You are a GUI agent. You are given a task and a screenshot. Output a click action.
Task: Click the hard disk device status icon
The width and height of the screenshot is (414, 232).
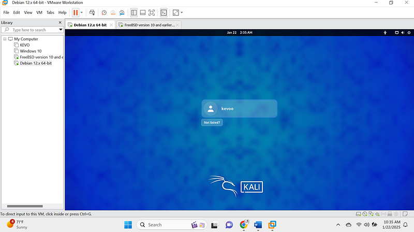tap(358, 214)
